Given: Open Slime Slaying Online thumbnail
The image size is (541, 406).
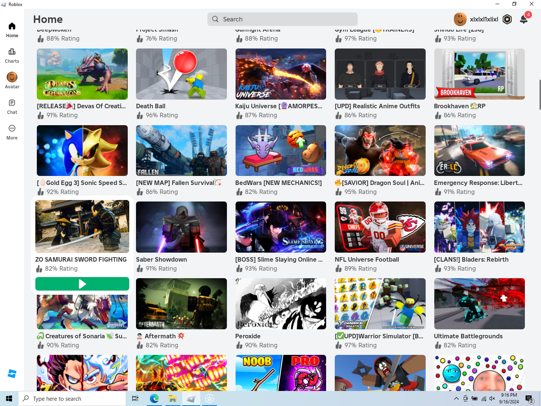Looking at the screenshot, I should pos(281,227).
